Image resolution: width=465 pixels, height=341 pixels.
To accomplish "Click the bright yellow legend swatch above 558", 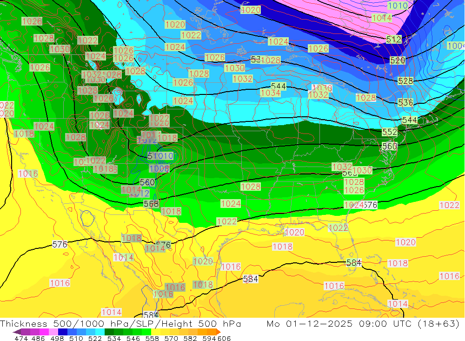I will point(156,332).
